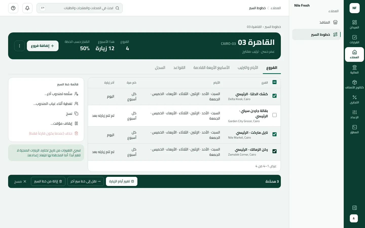Choose تغطية أثناء غياب المندوب option
Screen dimensions: 365x228
pos(46,104)
